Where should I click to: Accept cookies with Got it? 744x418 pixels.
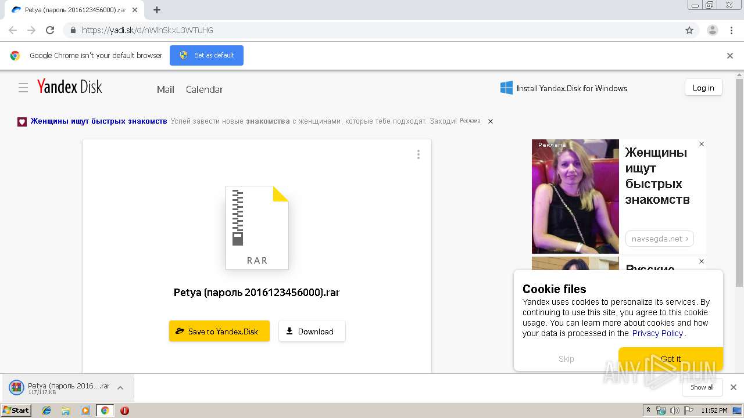click(x=671, y=359)
